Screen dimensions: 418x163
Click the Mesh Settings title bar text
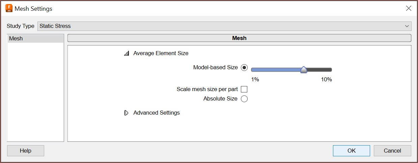33,9
